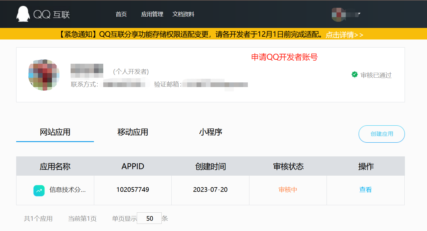The image size is (427, 231).
Task: Expand the account dropdown arrow in header
Action: point(359,14)
